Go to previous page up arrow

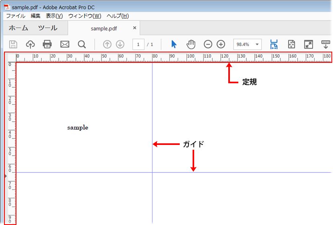pos(107,44)
